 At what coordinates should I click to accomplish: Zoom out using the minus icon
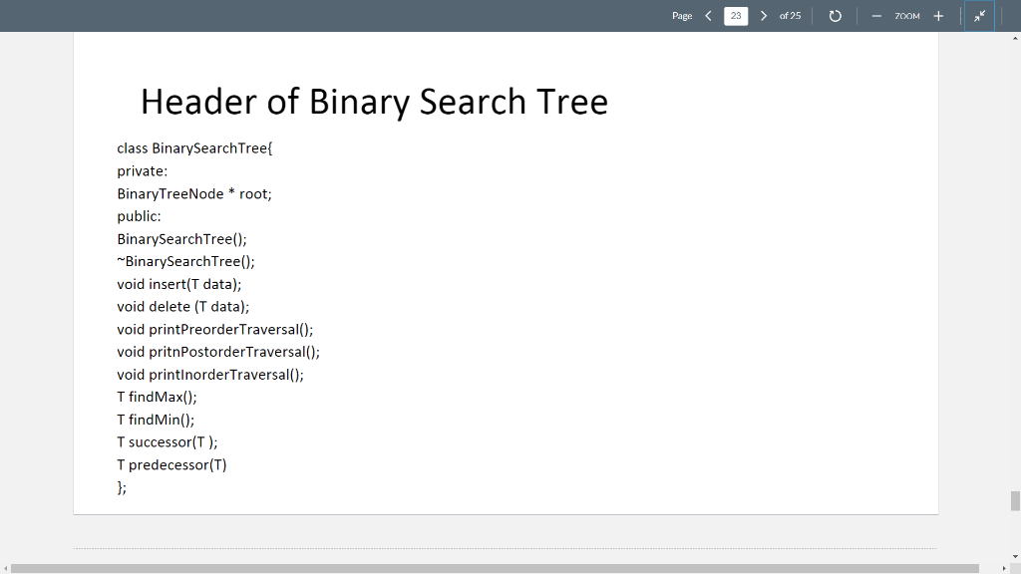[877, 15]
